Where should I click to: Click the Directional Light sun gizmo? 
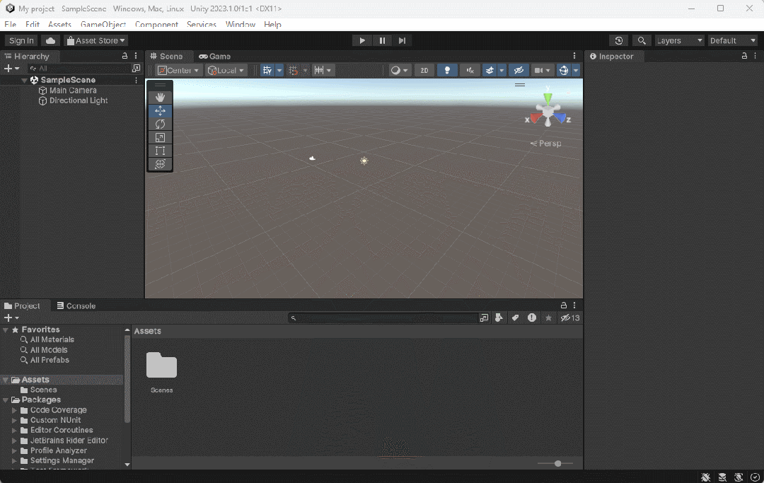pos(364,161)
